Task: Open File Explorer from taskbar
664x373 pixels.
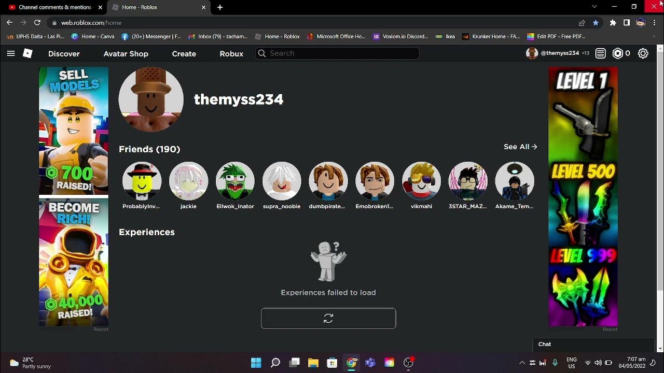Action: [313, 362]
